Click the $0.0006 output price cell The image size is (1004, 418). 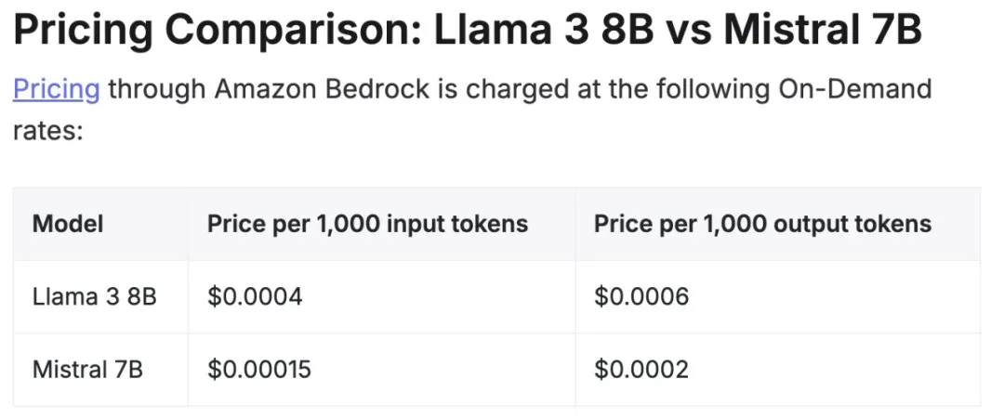[641, 296]
